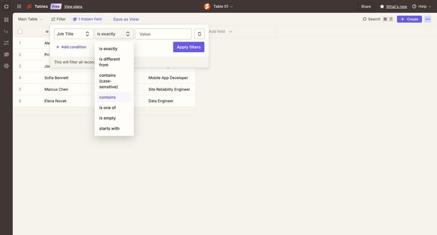
Task: Choose 'is different from' option
Action: coord(114,62)
